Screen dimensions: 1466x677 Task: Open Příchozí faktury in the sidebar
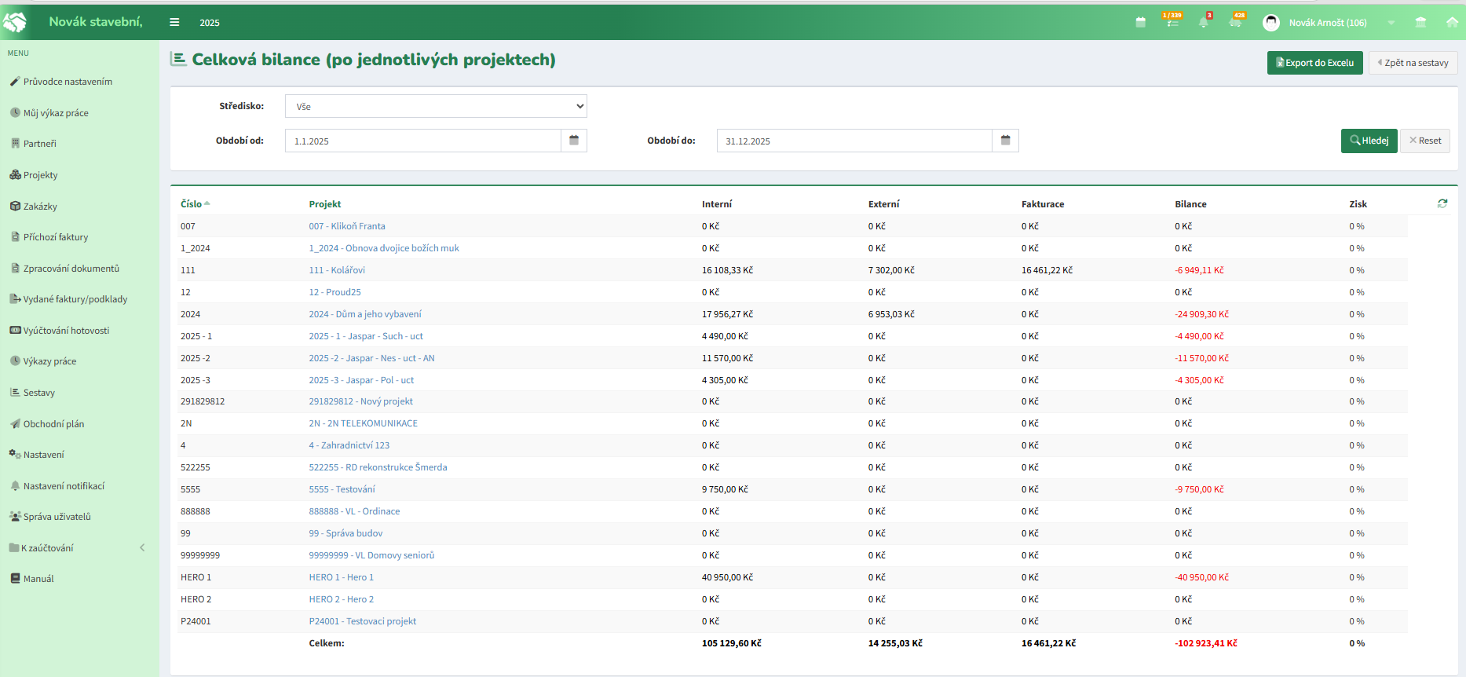click(x=55, y=237)
